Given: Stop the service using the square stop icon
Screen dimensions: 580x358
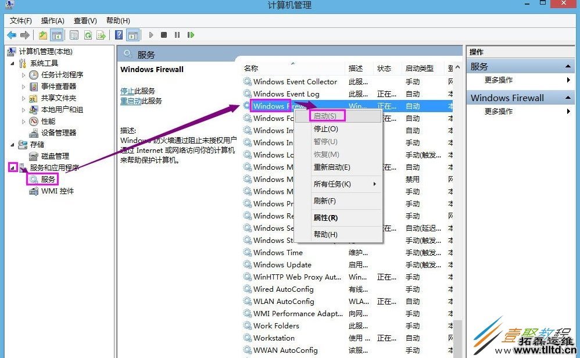Looking at the screenshot, I should (165, 35).
